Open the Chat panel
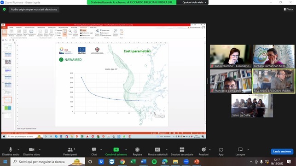Viewport: 296px width, 166px height. coord(94,151)
